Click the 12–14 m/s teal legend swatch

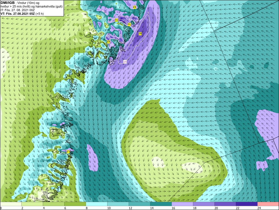pyautogui.click(x=139, y=204)
